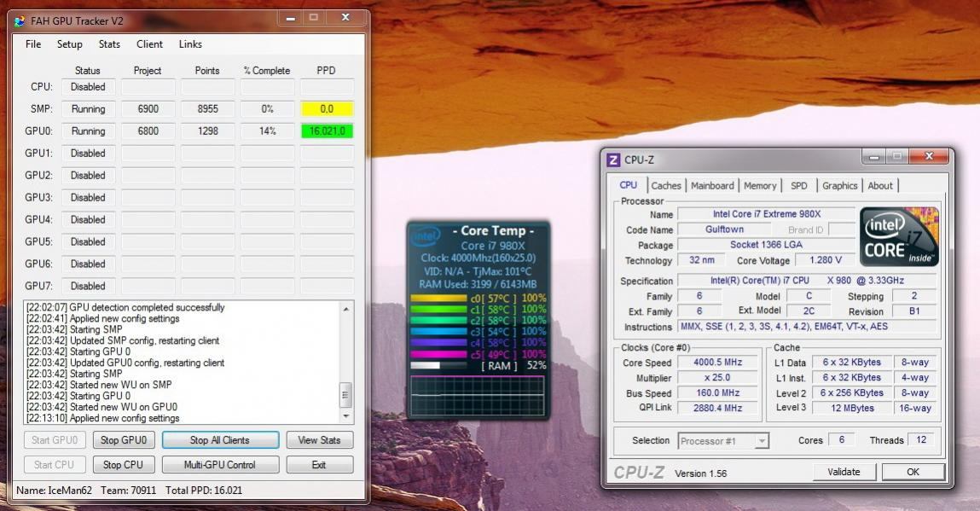Screen dimensions: 980x511
Task: Switch to the Graphics tab in CPU-Z
Action: 839,186
